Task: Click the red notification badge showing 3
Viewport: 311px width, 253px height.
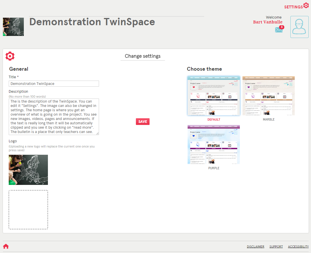Action: coord(282,27)
